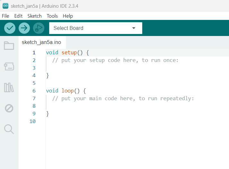This screenshot has height=169, width=229.
Task: Click the void keyword on line 6
Action: (x=52, y=91)
